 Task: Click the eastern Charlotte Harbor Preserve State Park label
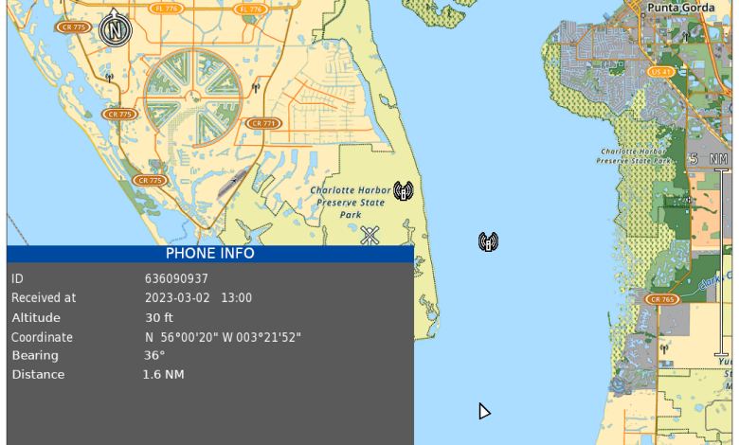634,156
